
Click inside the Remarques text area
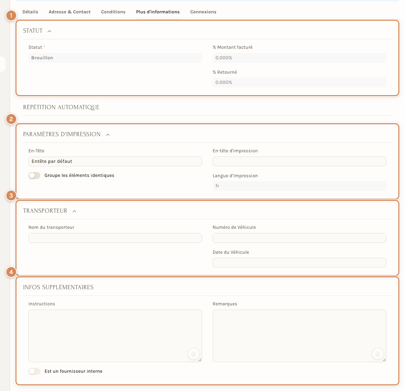[x=299, y=336]
